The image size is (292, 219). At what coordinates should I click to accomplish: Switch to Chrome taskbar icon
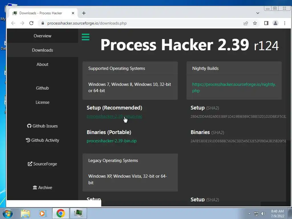[60, 213]
